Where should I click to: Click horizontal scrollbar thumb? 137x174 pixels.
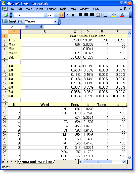coord(98,162)
